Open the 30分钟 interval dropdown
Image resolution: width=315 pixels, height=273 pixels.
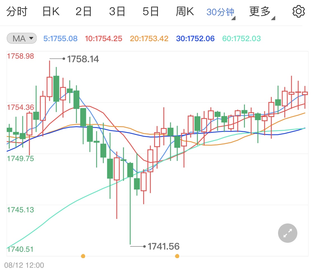coord(220,11)
